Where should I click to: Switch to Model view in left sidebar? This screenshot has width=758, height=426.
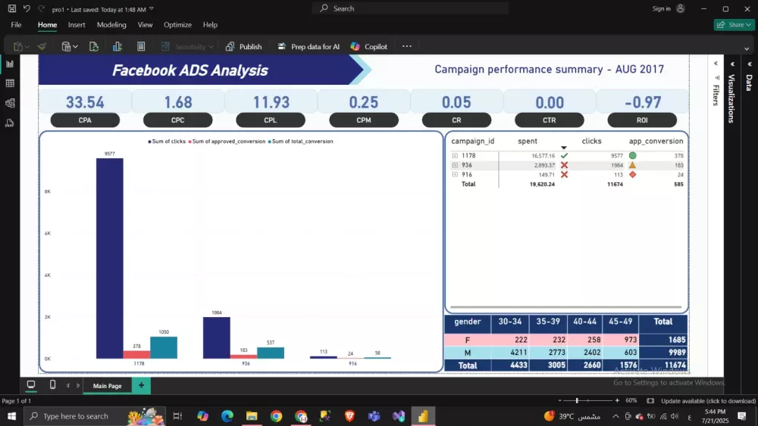pos(10,103)
